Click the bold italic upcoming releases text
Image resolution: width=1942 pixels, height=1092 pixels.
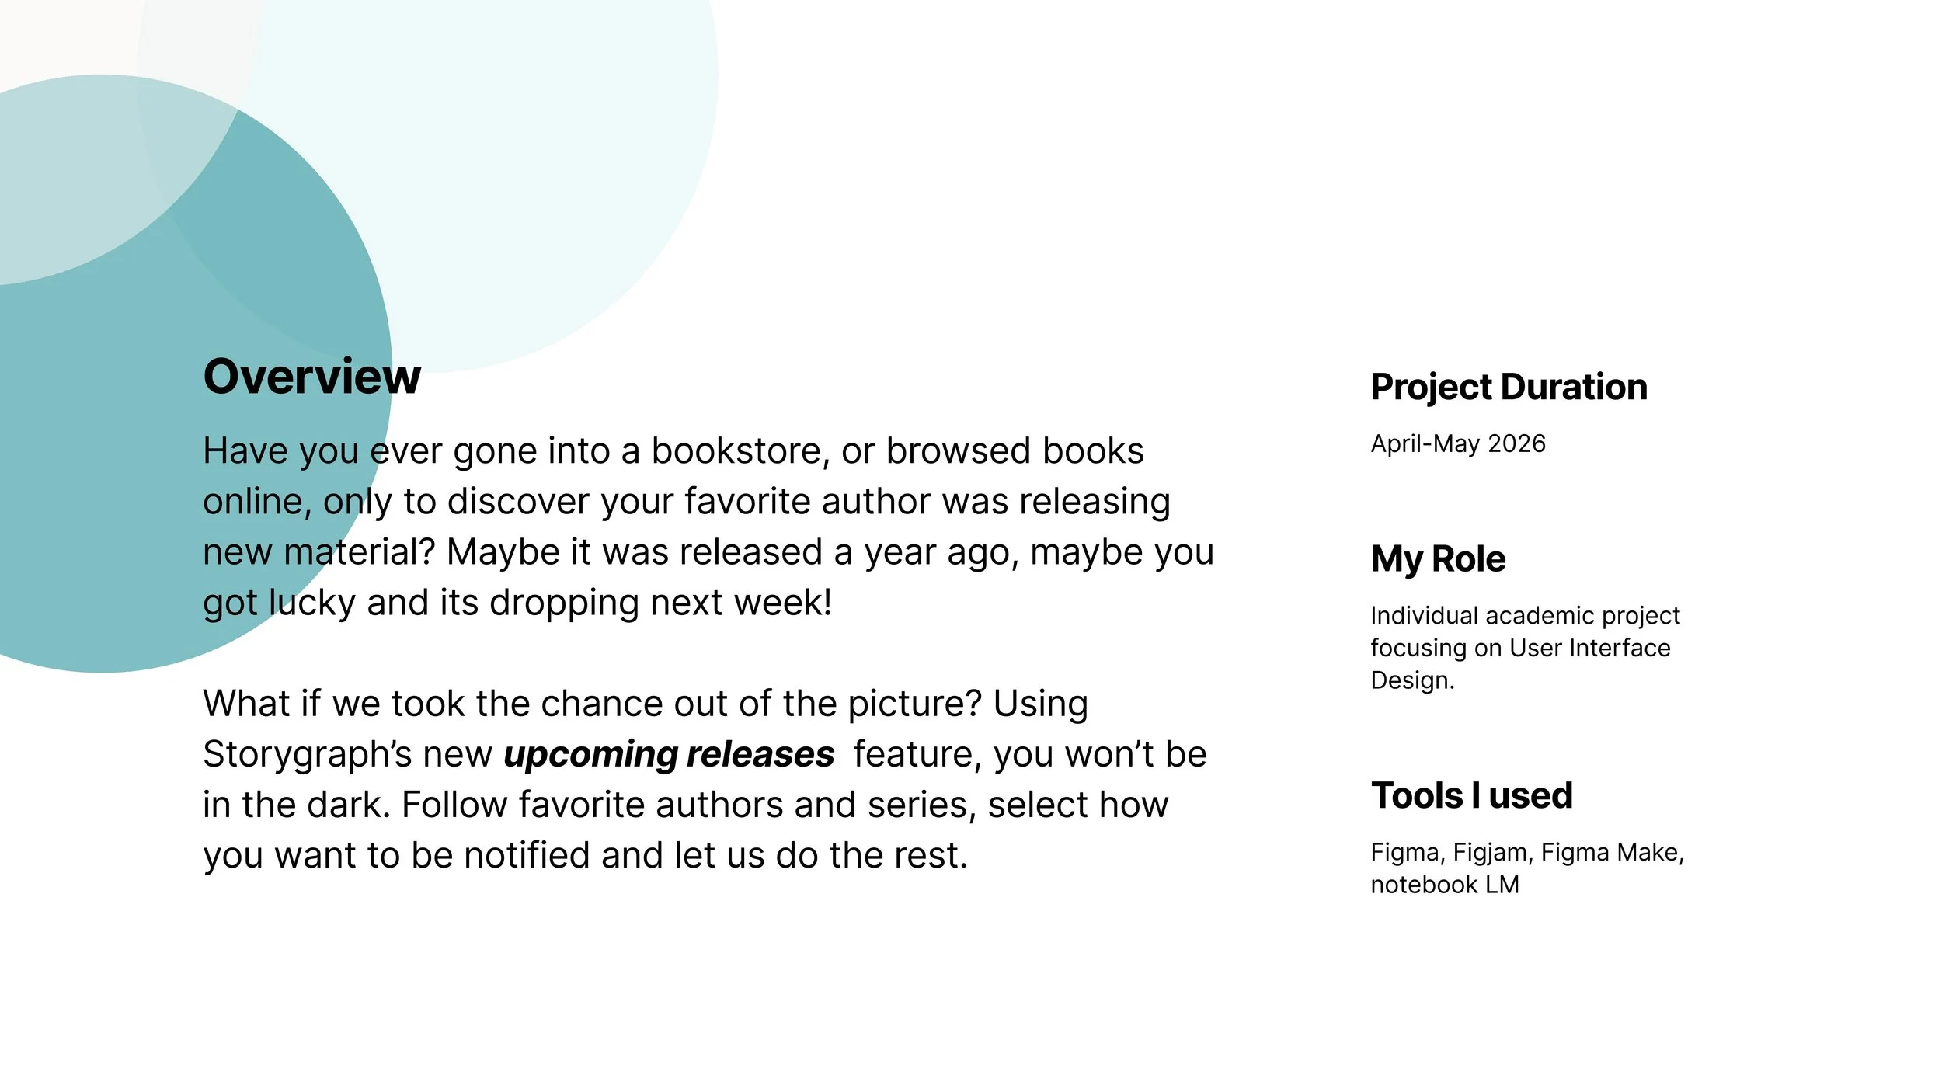(x=669, y=755)
